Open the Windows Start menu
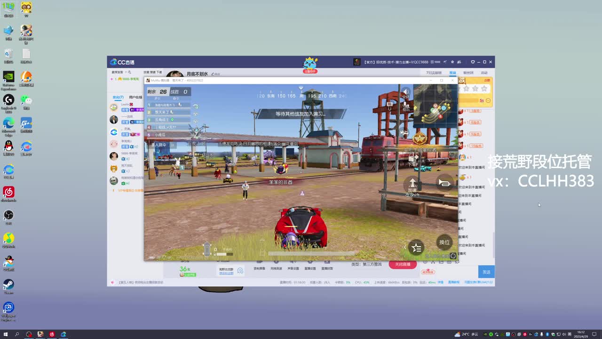The width and height of the screenshot is (602, 339). click(x=5, y=334)
